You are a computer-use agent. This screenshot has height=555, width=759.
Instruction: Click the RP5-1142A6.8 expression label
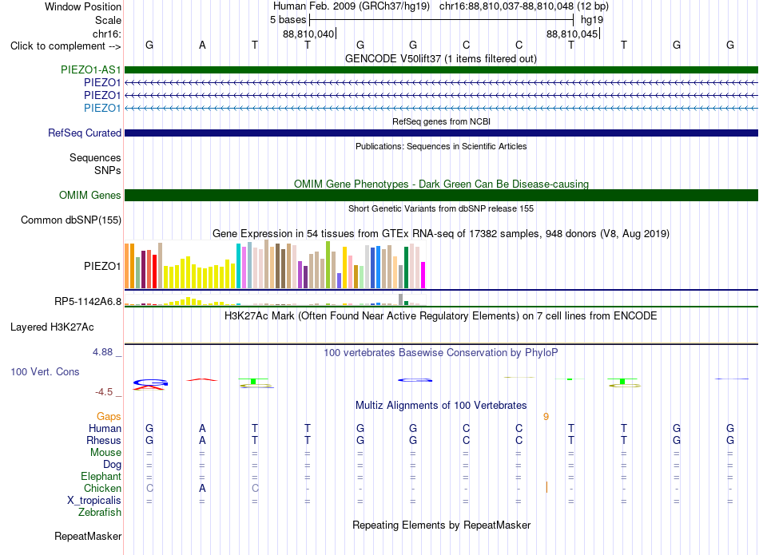pyautogui.click(x=88, y=301)
